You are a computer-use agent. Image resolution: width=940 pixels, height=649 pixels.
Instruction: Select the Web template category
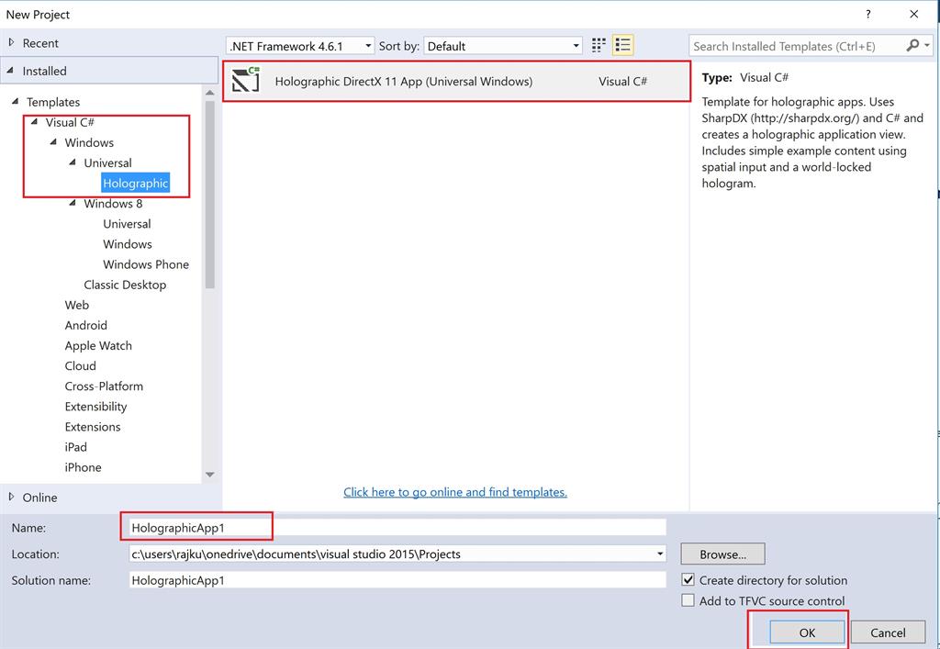(x=77, y=305)
